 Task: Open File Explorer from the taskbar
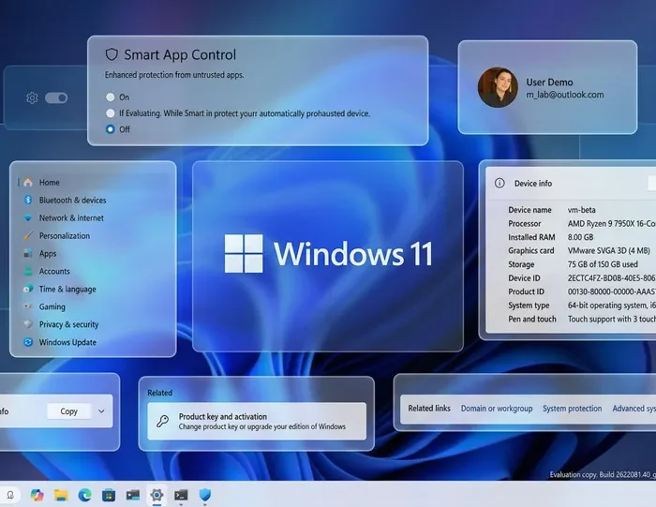tap(61, 496)
